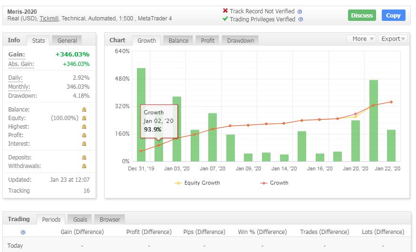Click the lock icon next to Equity
This screenshot has height=252, width=416.
pyautogui.click(x=84, y=118)
